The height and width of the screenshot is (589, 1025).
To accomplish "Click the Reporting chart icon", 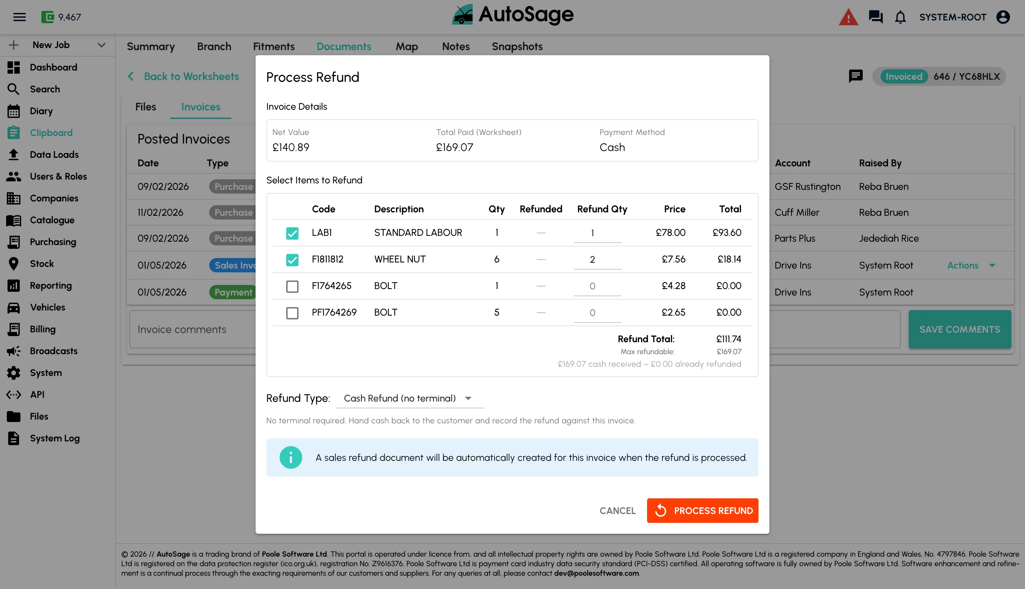I will point(14,286).
